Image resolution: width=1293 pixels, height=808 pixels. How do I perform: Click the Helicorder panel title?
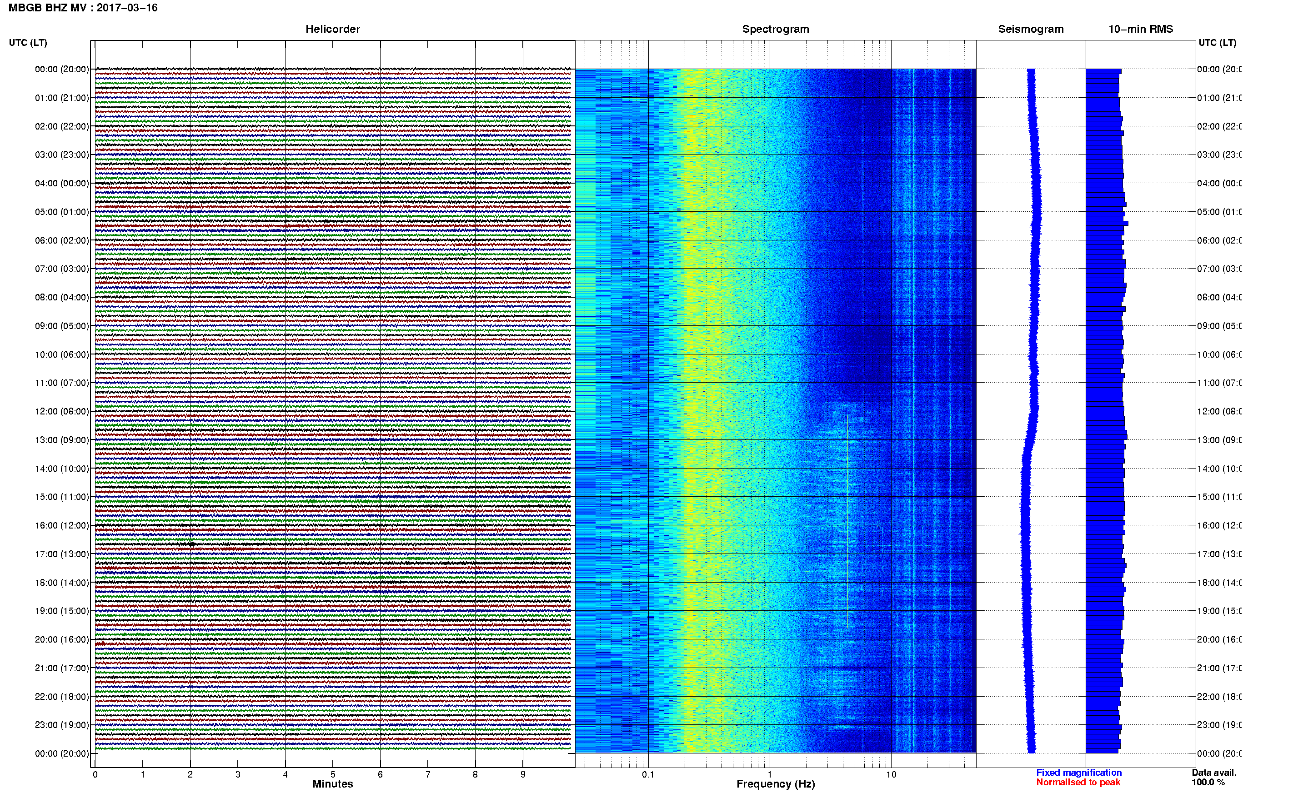[x=332, y=29]
